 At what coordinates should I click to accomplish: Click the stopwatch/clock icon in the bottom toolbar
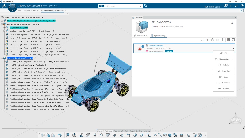[x=135, y=135]
